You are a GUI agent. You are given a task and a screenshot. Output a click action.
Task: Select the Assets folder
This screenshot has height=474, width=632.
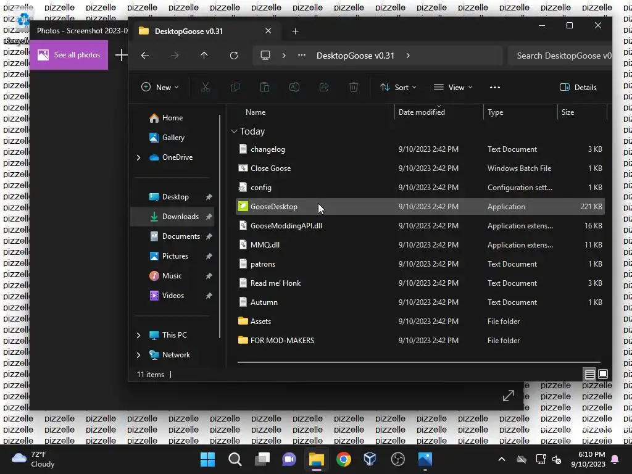coord(420,321)
